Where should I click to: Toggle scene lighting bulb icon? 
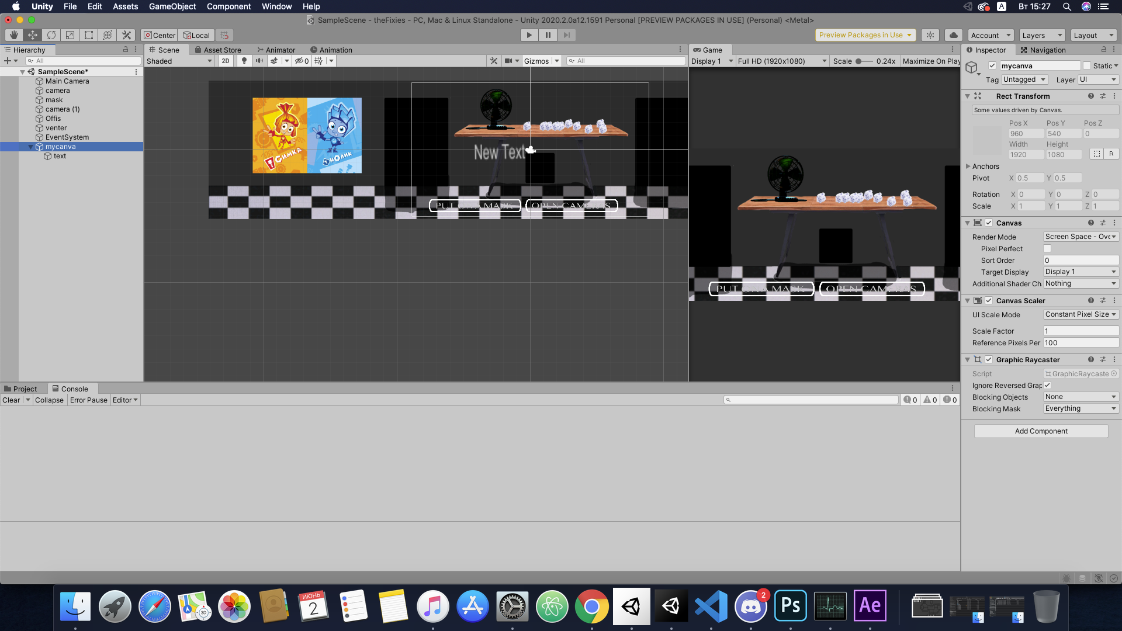(x=244, y=61)
